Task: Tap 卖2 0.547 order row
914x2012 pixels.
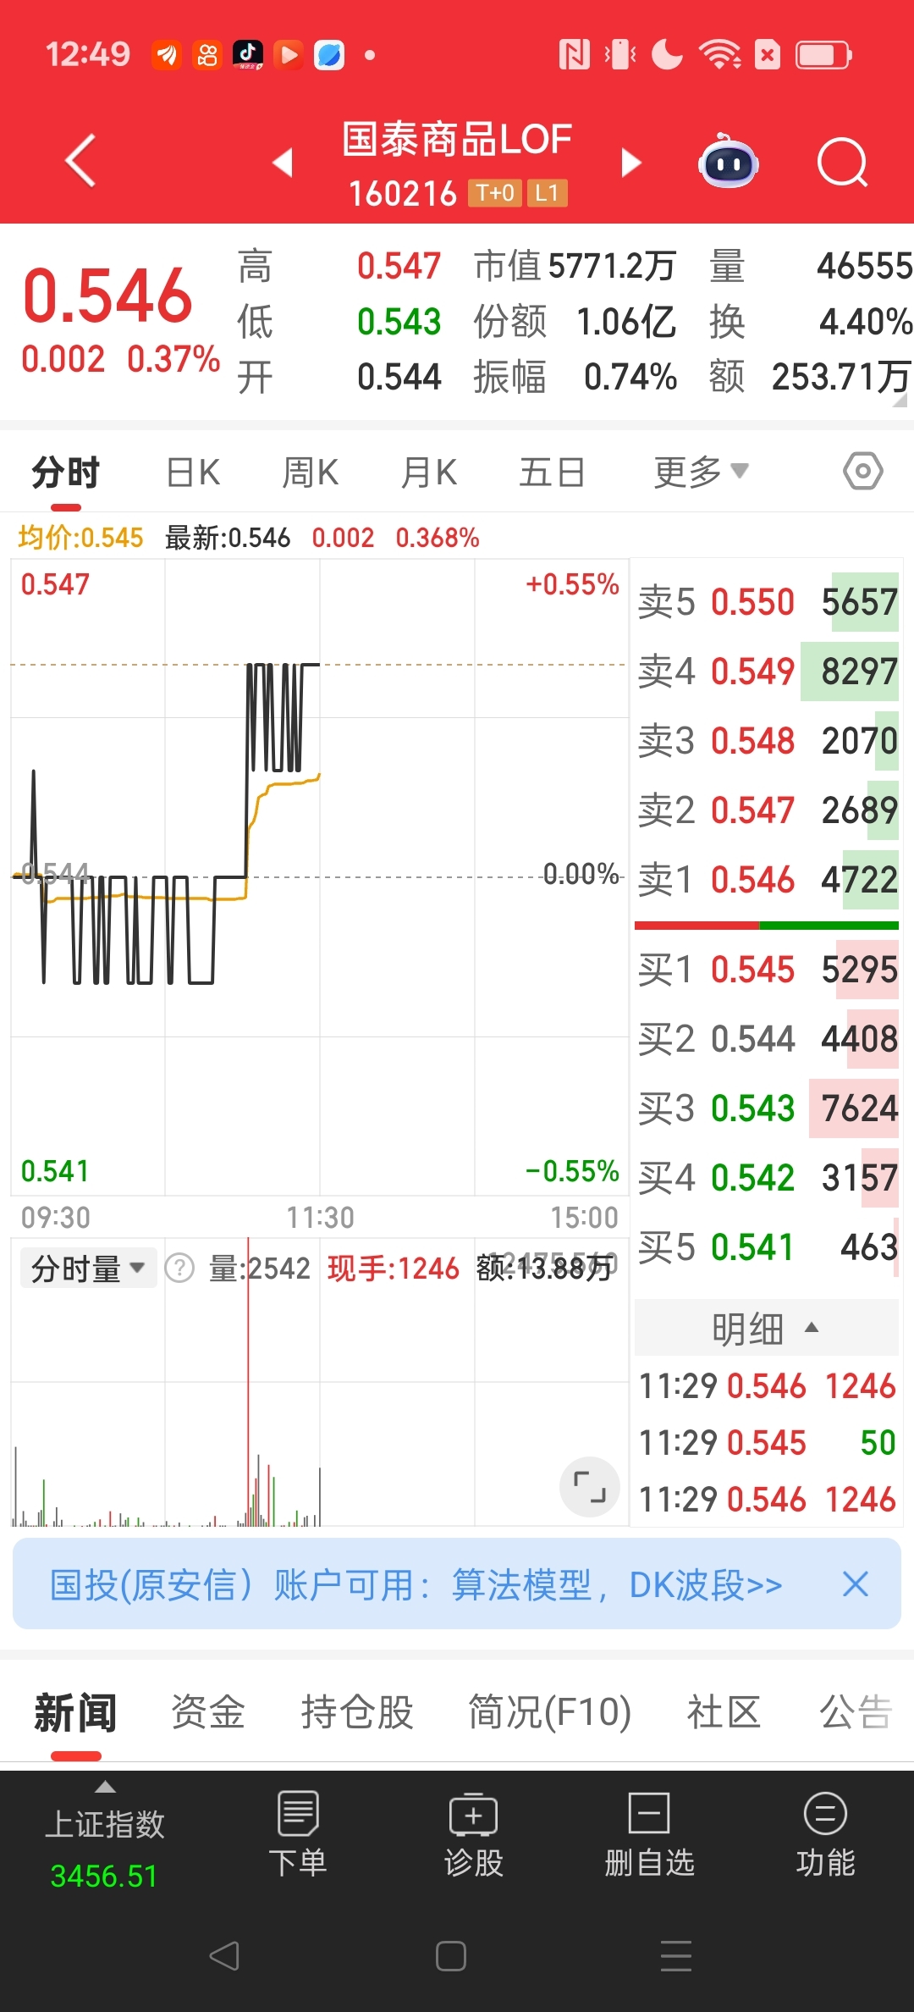Action: tap(767, 810)
